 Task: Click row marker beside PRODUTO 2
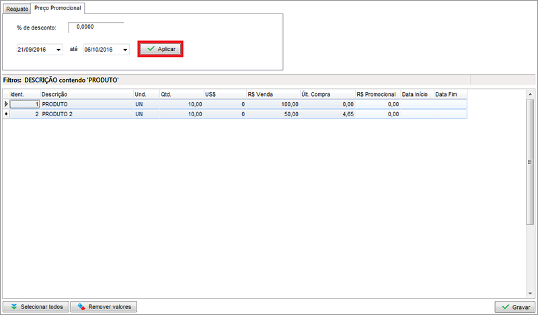tap(6, 114)
